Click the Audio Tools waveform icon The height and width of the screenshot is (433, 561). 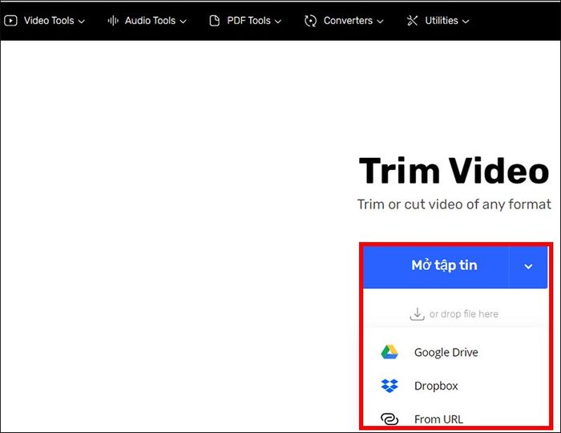coord(113,21)
